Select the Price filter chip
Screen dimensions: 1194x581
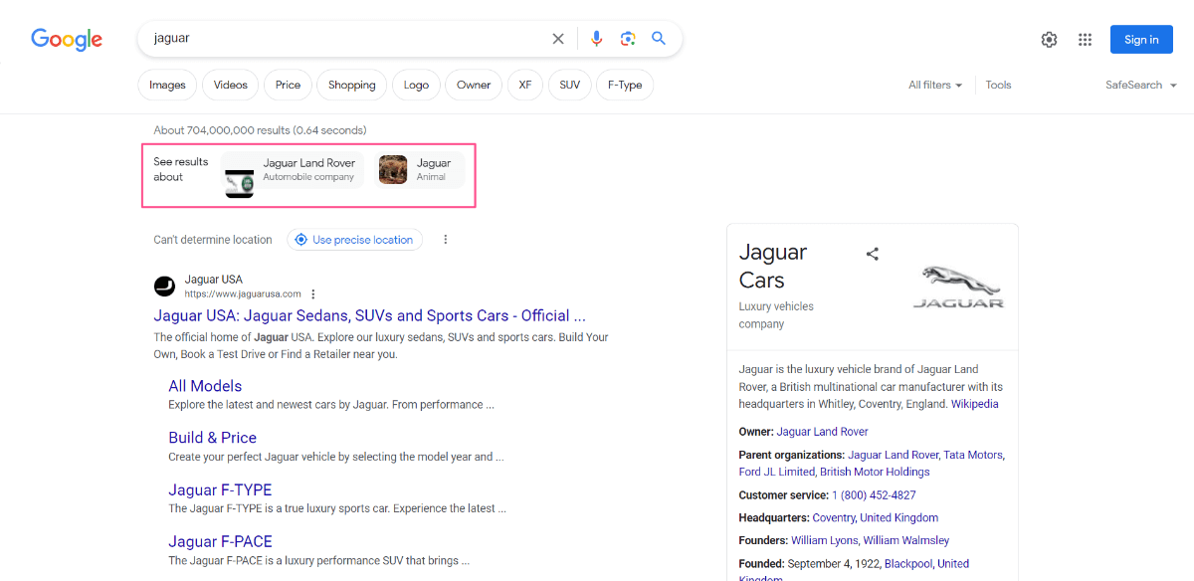coord(289,86)
